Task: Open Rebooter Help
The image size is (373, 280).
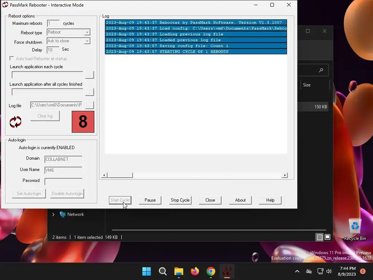Action: click(270, 200)
